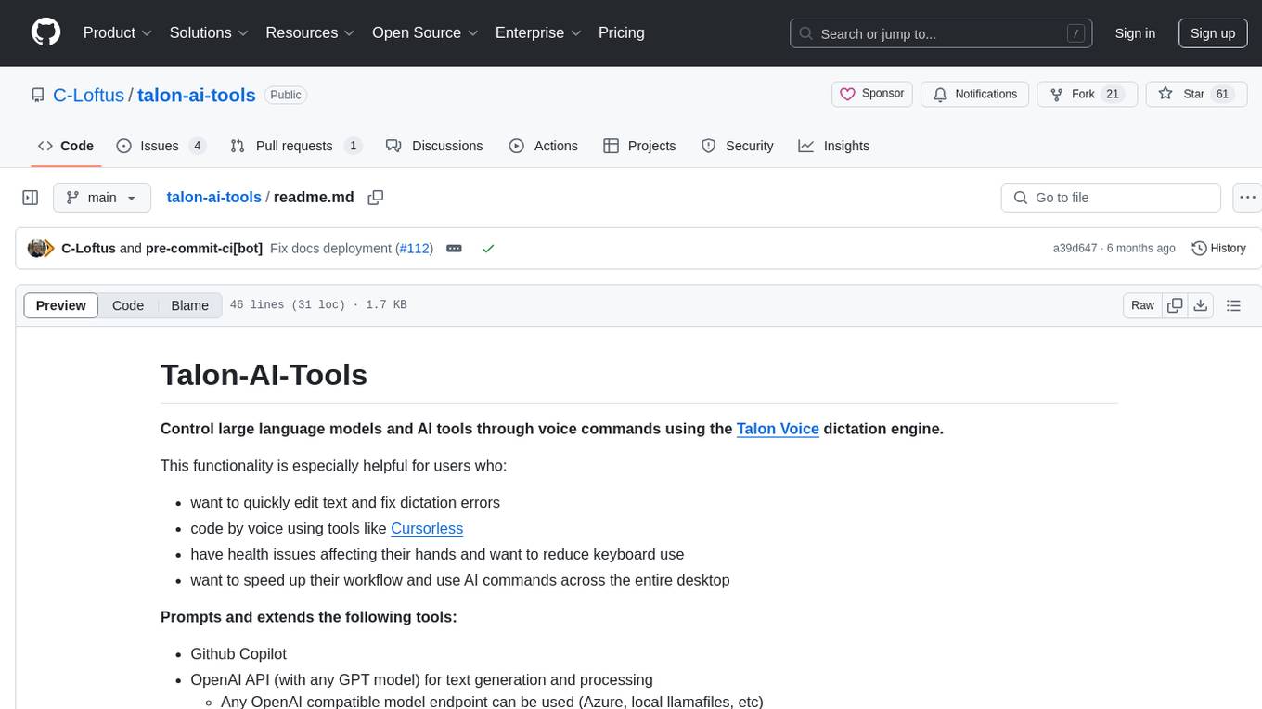Open the Actions tab
This screenshot has height=709, width=1262.
pyautogui.click(x=544, y=146)
